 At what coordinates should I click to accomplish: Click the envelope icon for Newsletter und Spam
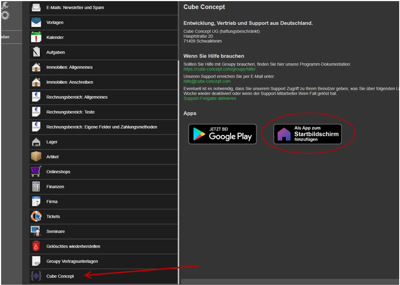click(36, 7)
